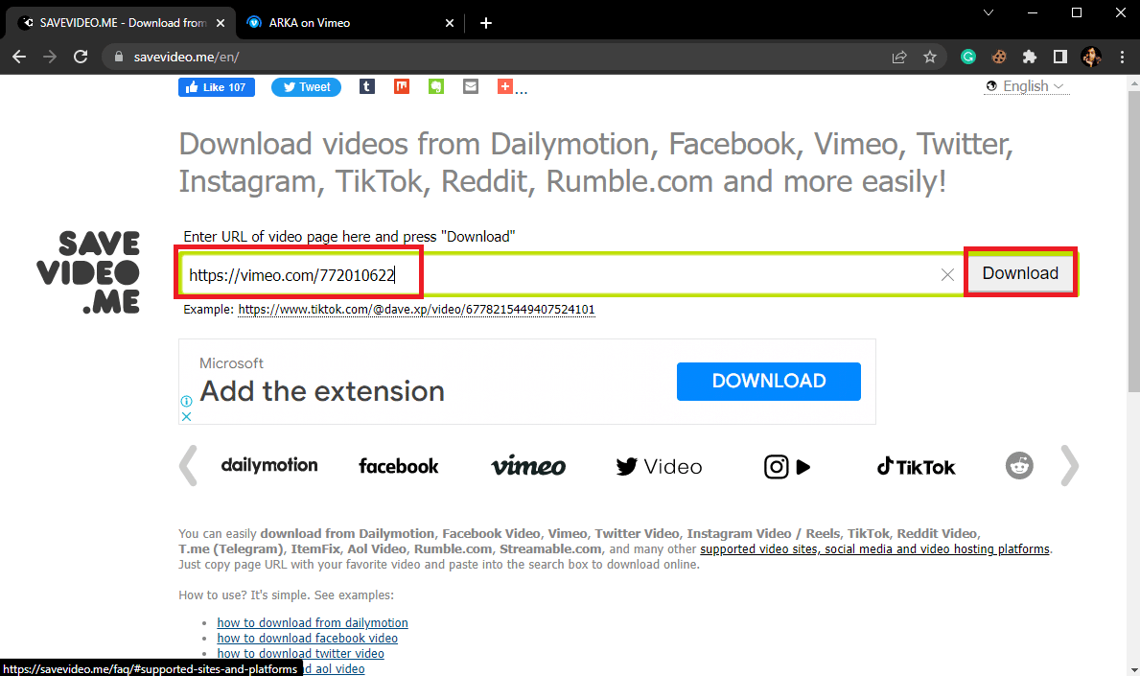Viewport: 1140px width, 676px height.
Task: Share on Tumblr icon
Action: pyautogui.click(x=367, y=86)
